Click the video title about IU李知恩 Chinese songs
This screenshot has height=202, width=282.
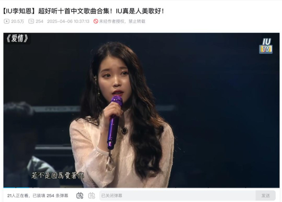click(x=83, y=11)
